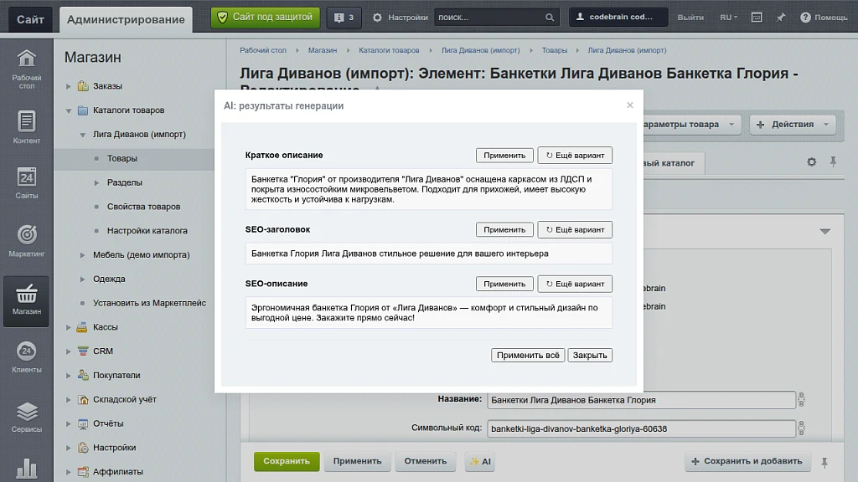The image size is (858, 482).
Task: Click the search magnifier icon
Action: 550,18
